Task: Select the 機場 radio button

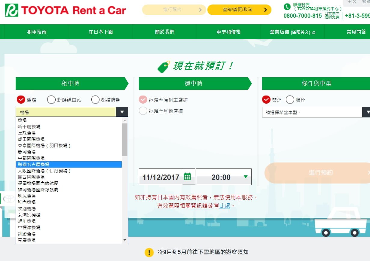Action: [21, 100]
